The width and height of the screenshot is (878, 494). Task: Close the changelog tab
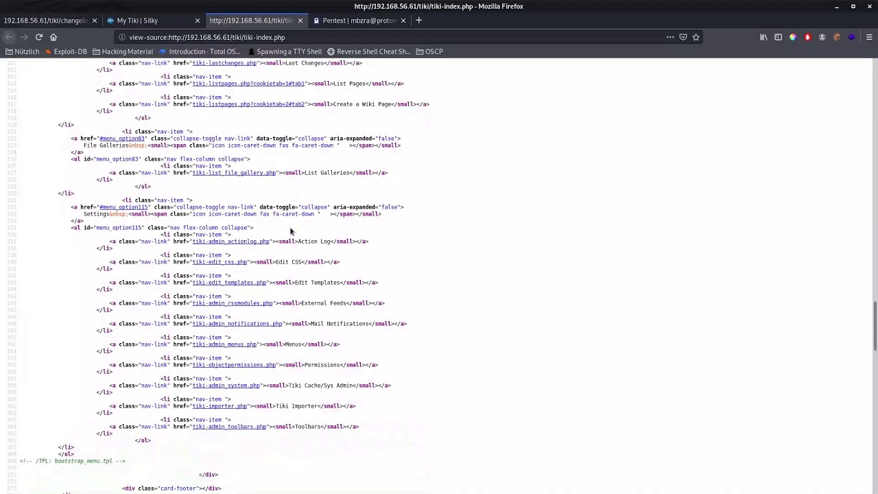[x=94, y=21]
